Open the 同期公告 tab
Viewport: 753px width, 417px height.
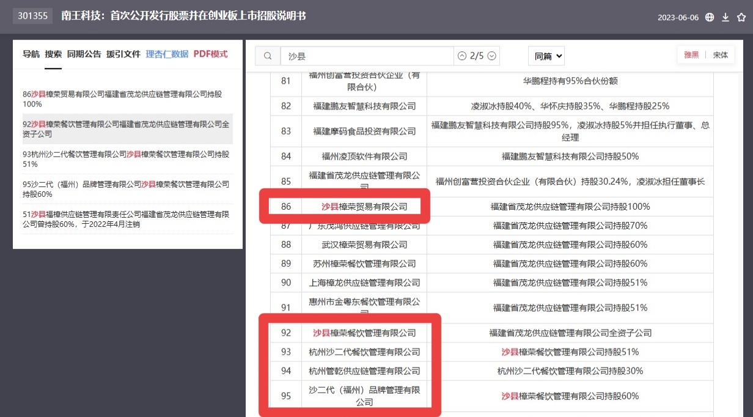point(84,54)
